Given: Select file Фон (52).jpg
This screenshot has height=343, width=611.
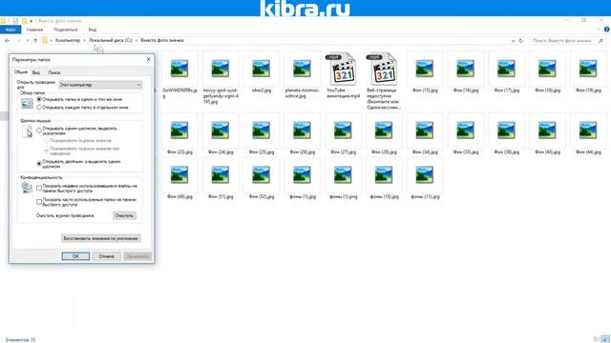Looking at the screenshot, I should pos(261,178).
